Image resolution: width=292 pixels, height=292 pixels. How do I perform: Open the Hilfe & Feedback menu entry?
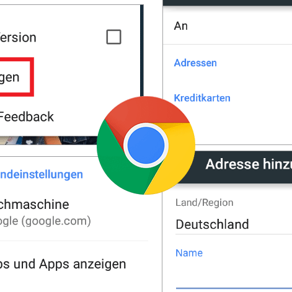[x=27, y=117]
